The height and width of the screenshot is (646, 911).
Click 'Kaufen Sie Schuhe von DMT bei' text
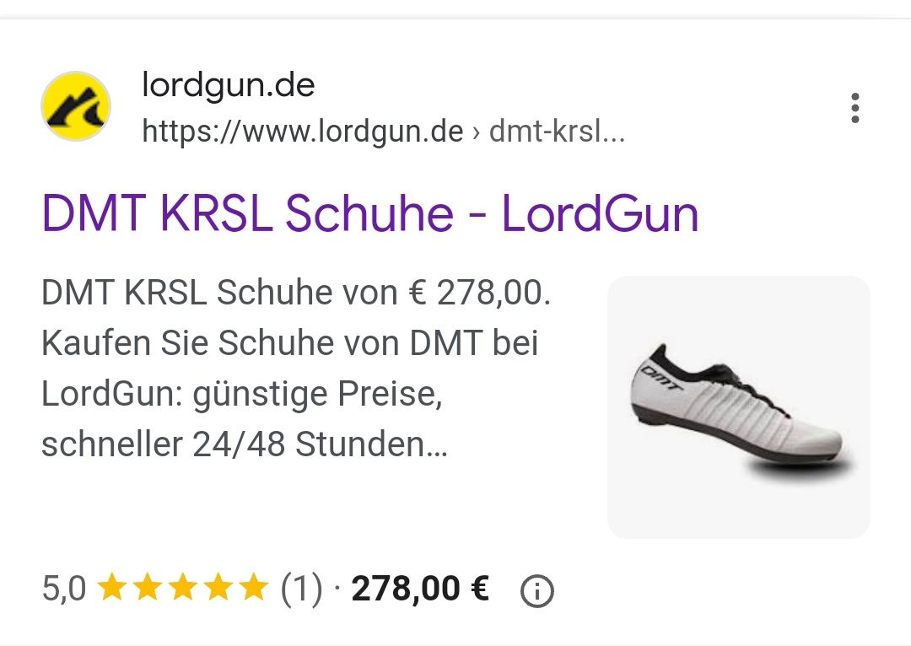[290, 342]
